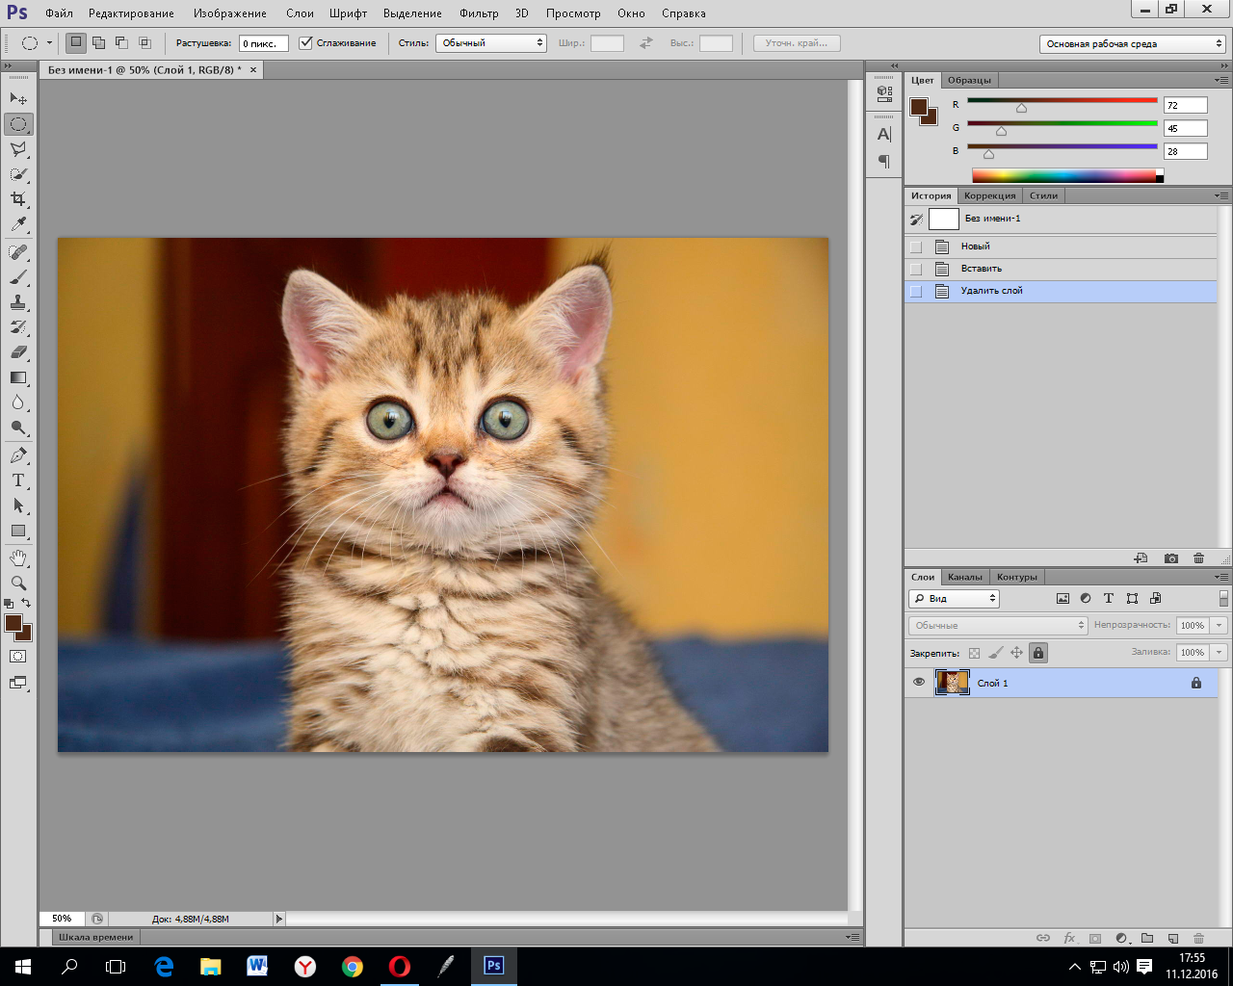The height and width of the screenshot is (986, 1233).
Task: Select the Dodge tool
Action: pos(18,428)
